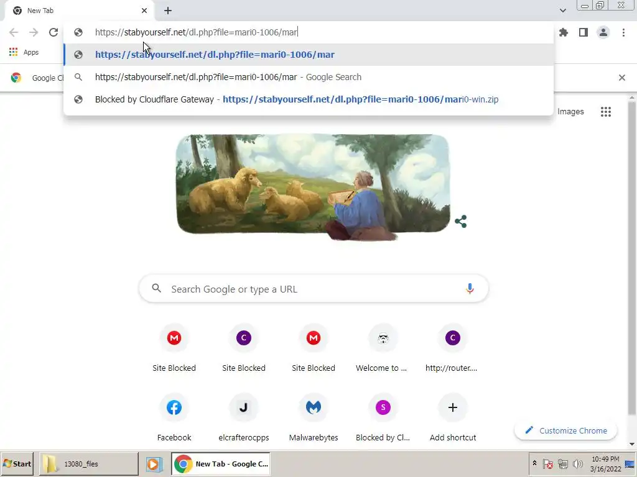Open the volume tray icon

pos(577,463)
